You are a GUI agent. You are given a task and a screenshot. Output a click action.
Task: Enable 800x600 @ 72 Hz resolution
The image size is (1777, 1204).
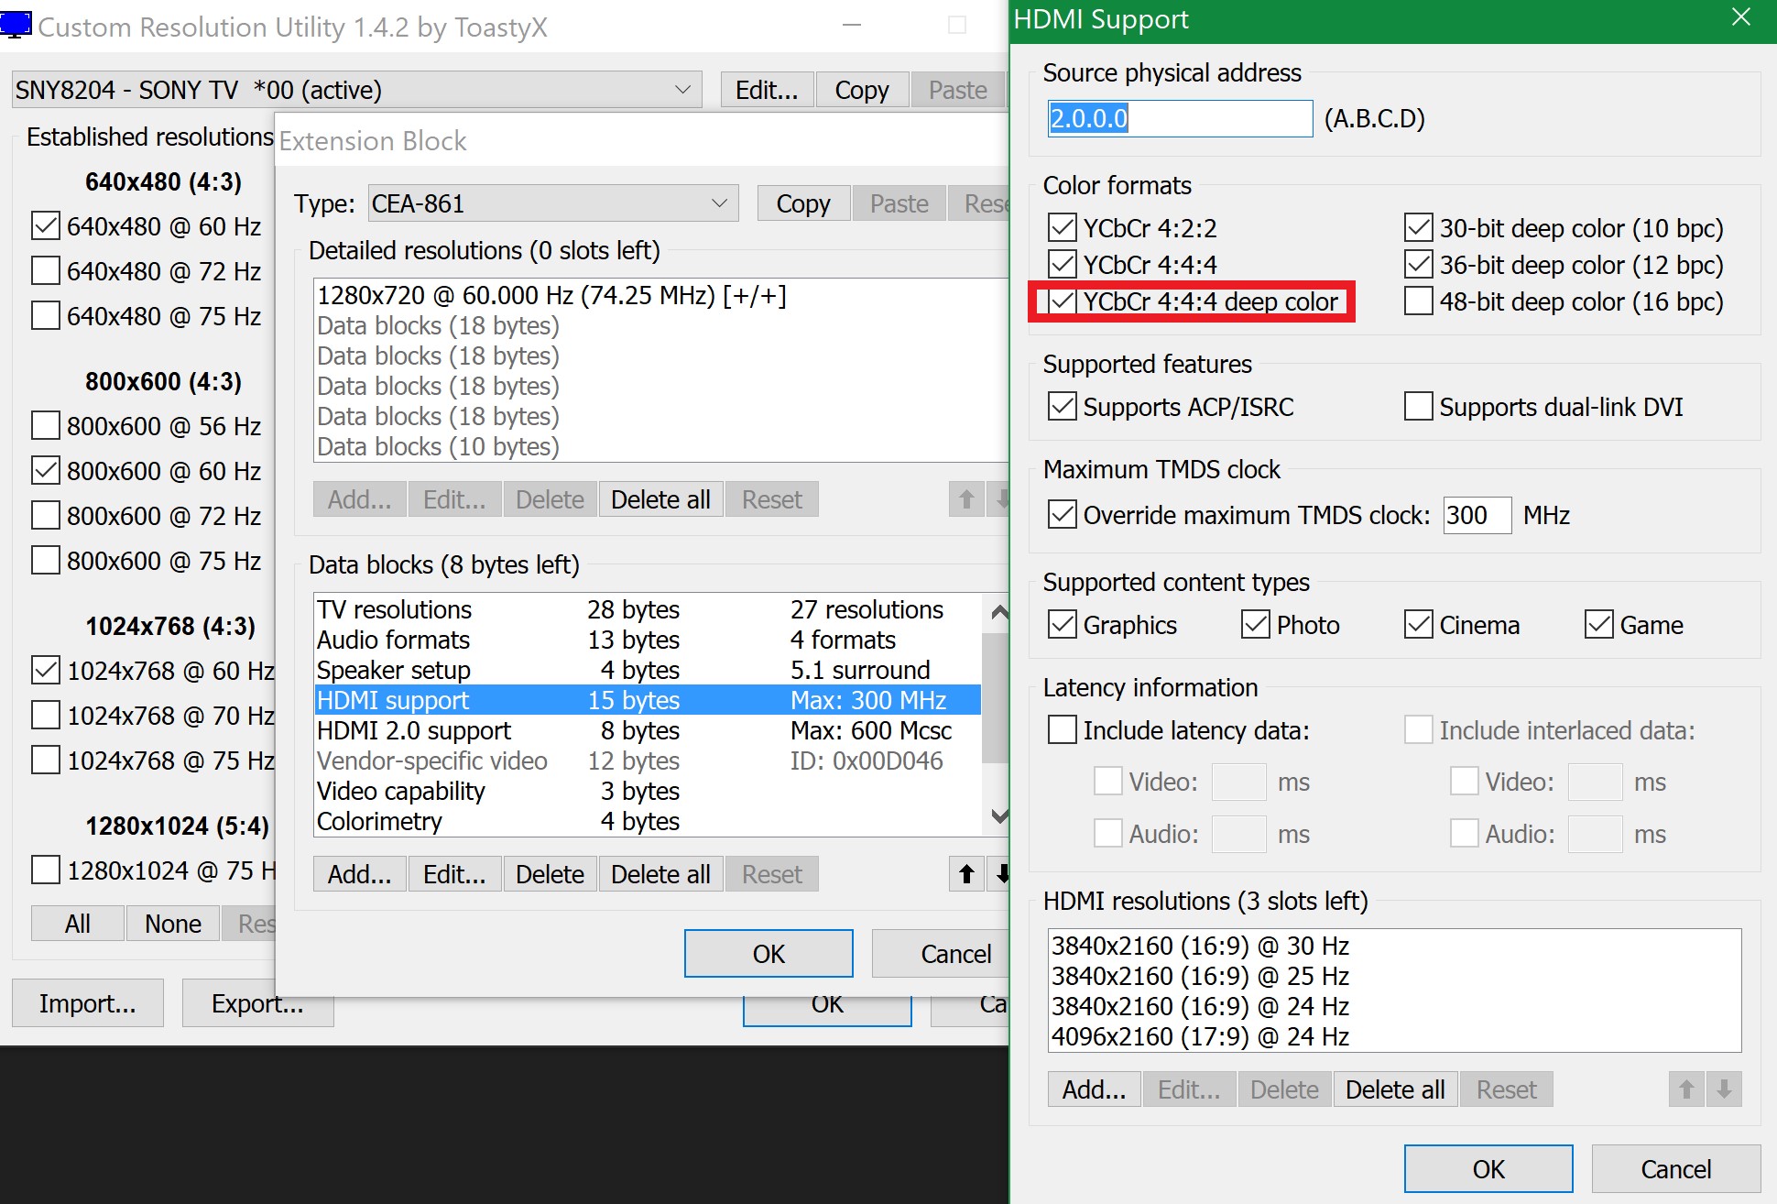[x=45, y=515]
